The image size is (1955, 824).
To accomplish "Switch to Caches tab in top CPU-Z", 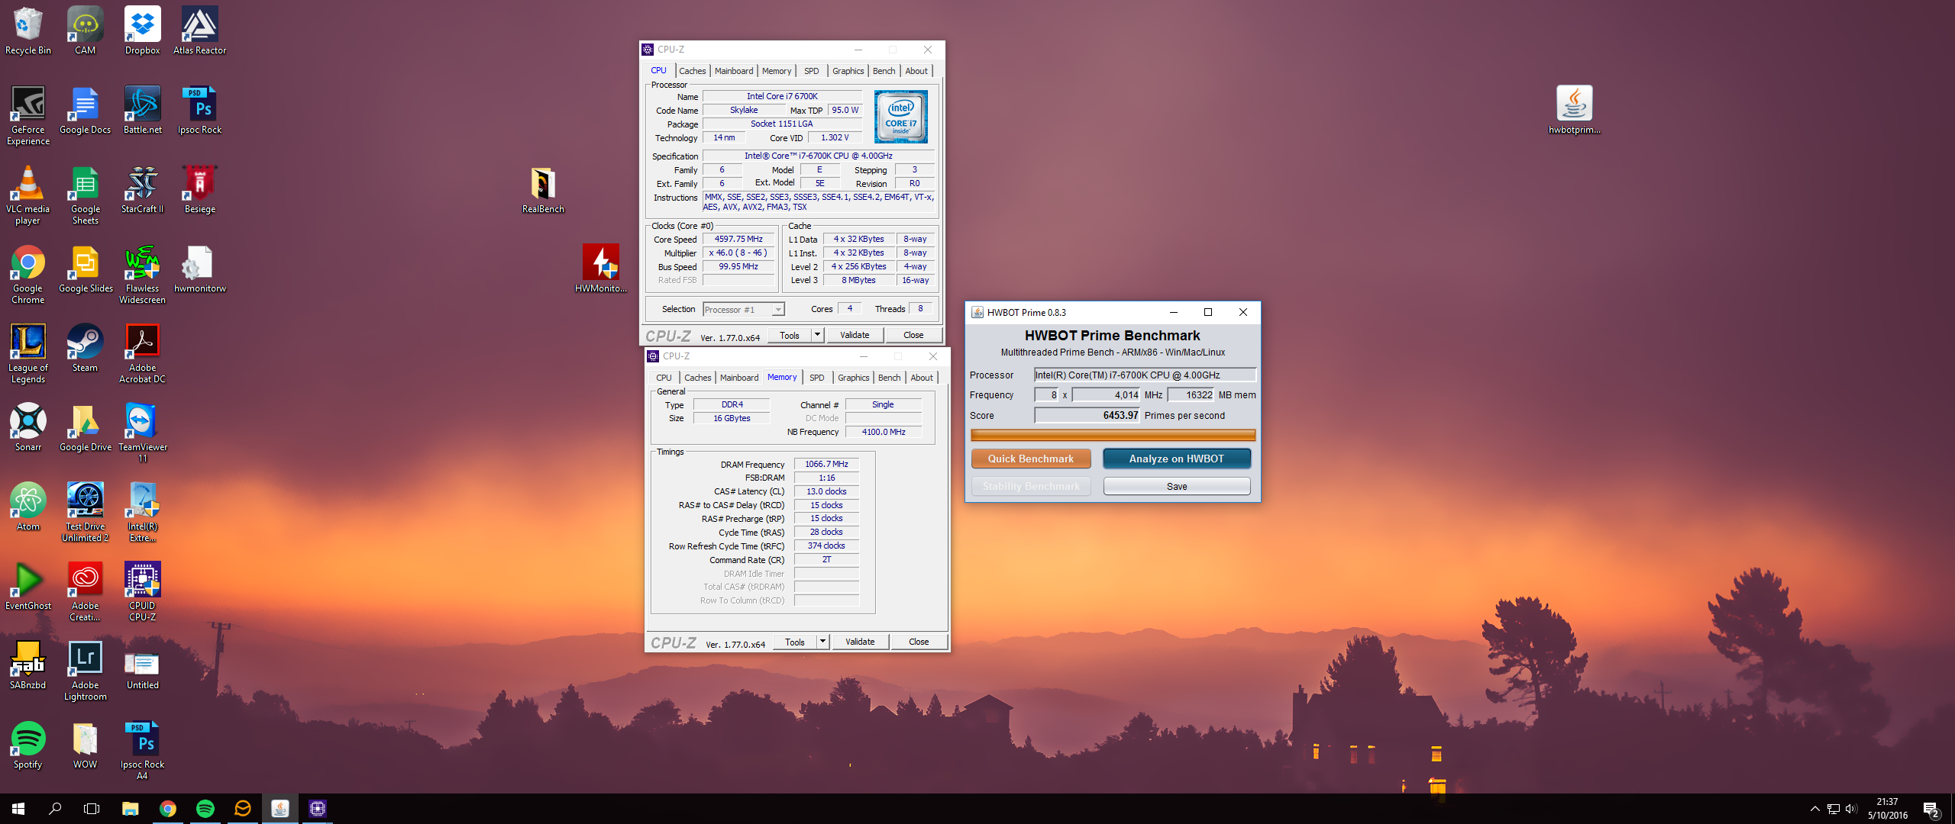I will (692, 71).
